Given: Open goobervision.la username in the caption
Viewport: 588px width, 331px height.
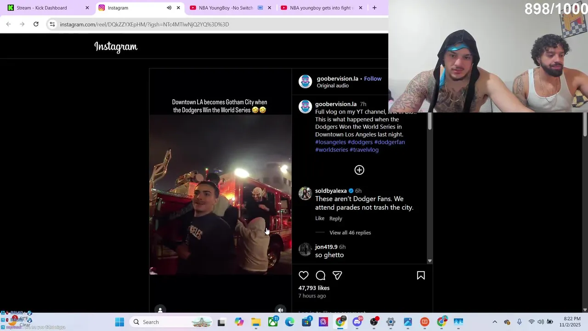Looking at the screenshot, I should pos(336,104).
